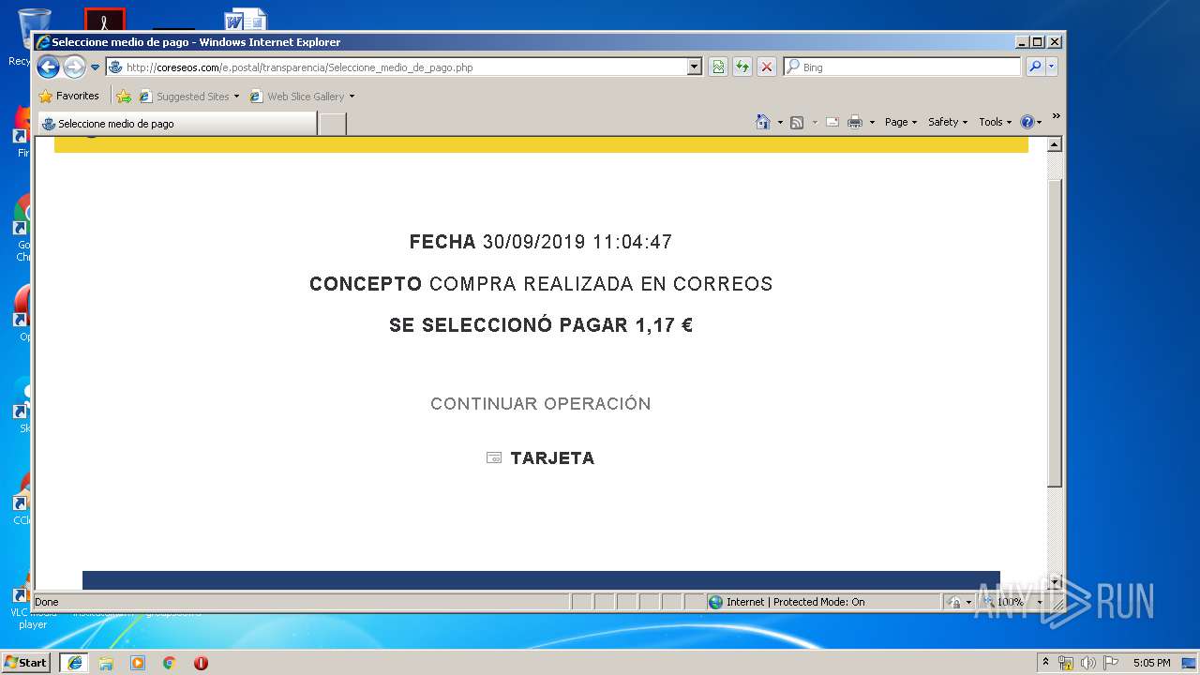Click the Action Center flag tray icon

click(x=1111, y=663)
